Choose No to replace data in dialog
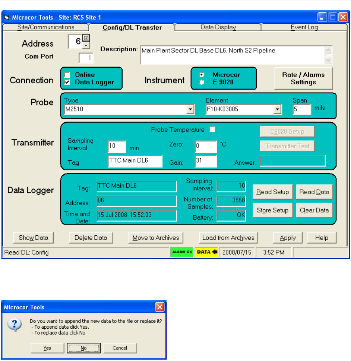This screenshot has height=361, width=351. (x=84, y=348)
